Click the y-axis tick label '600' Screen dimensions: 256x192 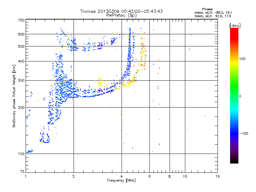[21, 34]
